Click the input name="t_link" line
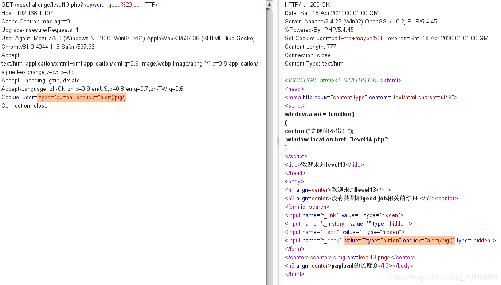Viewport: 501px width, 285px height. (344, 215)
